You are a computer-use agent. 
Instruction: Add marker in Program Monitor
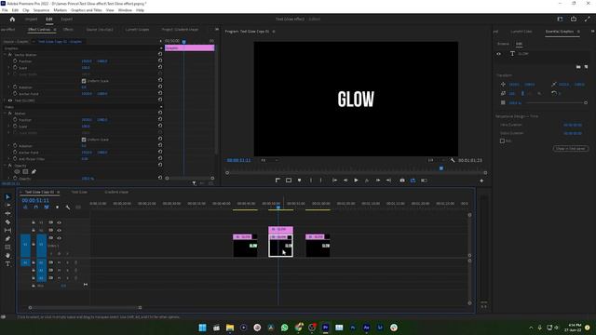click(300, 181)
